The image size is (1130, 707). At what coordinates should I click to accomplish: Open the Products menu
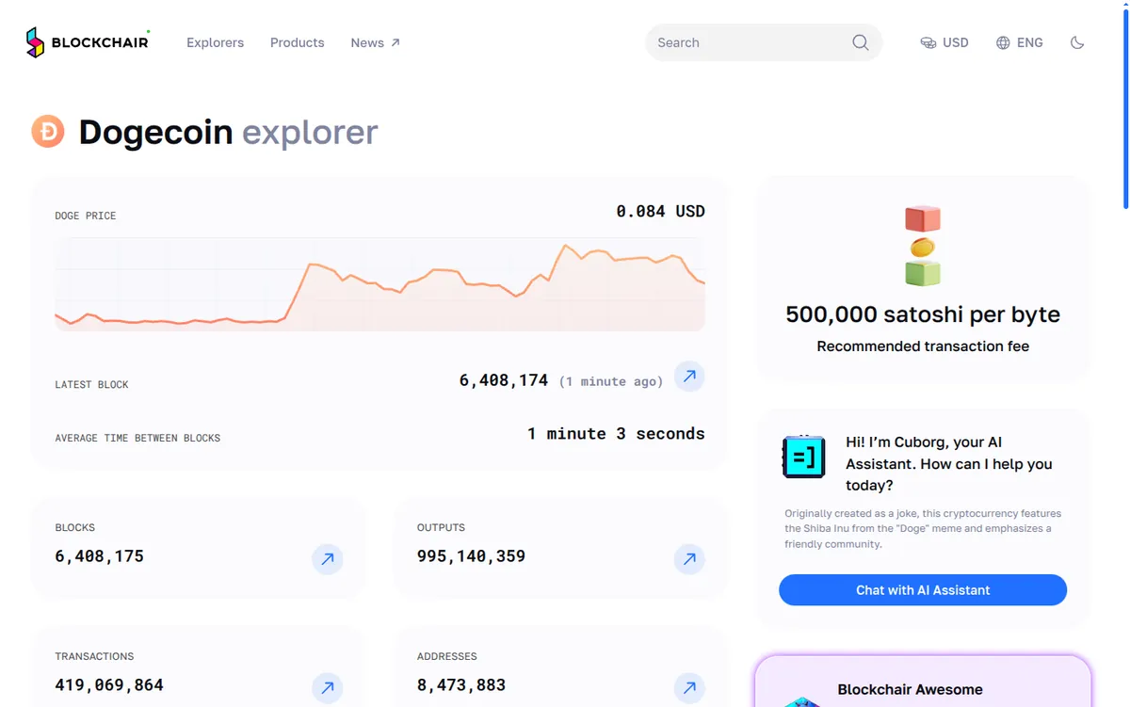[297, 42]
